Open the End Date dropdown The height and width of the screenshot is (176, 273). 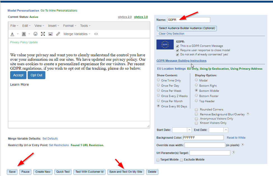coord(226,130)
